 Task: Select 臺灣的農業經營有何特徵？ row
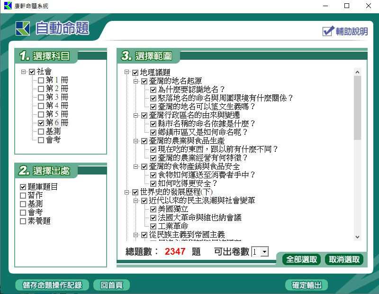(203, 158)
